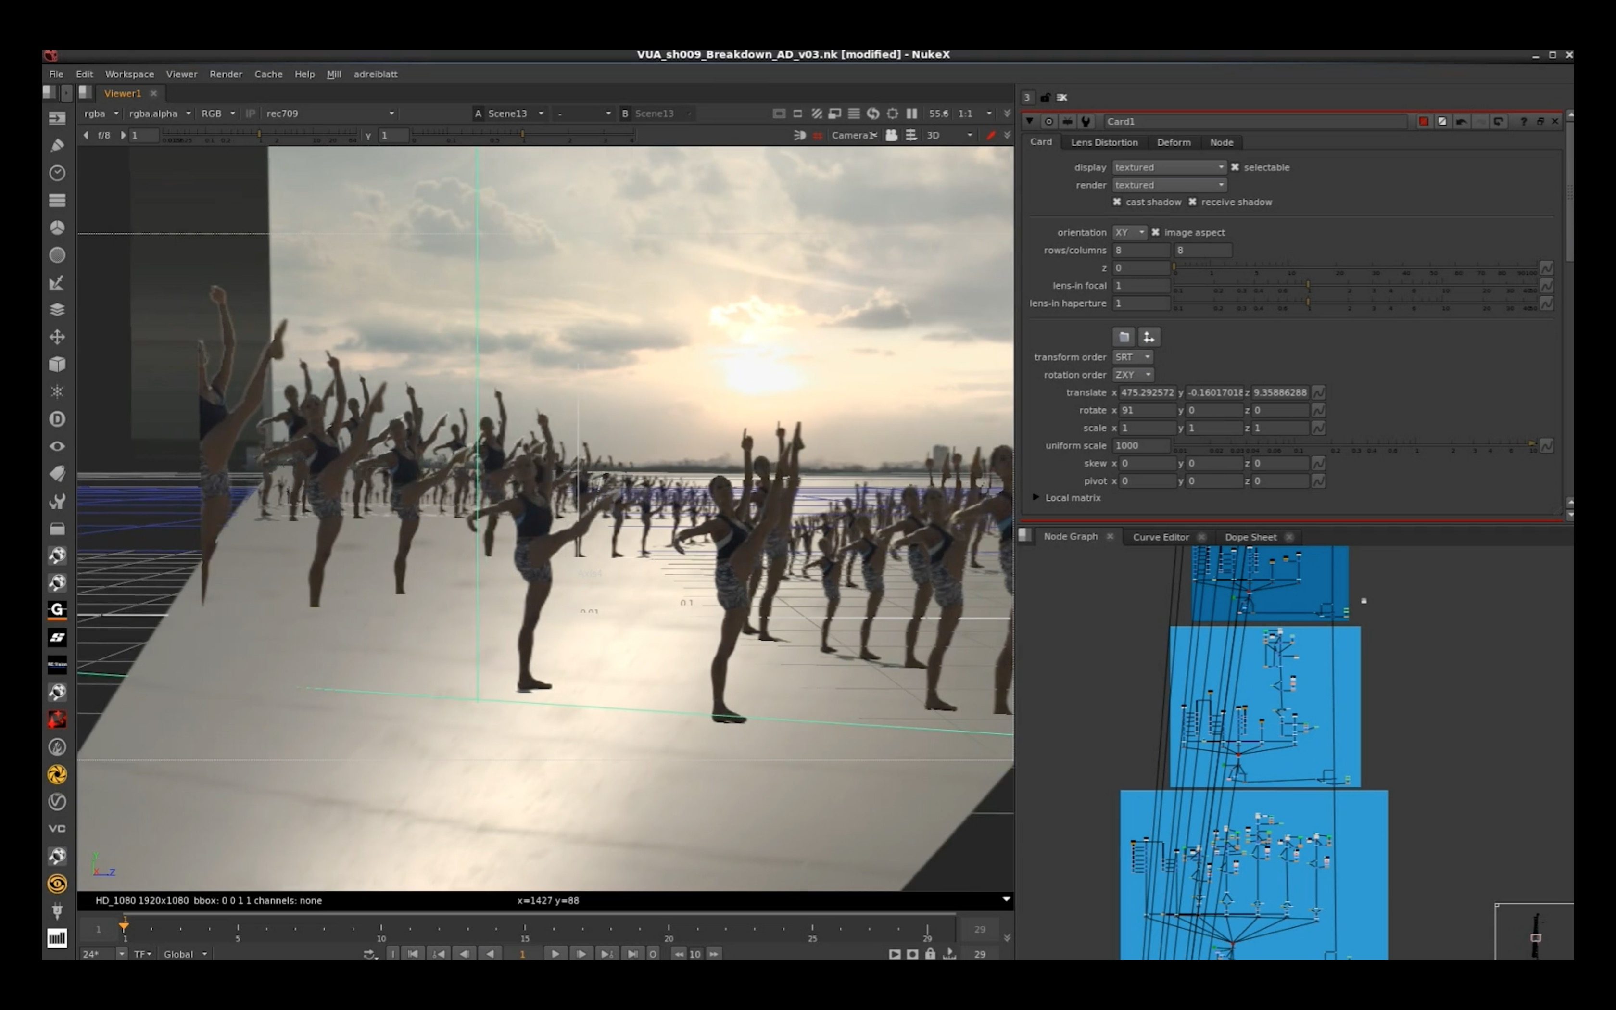
Task: Jump to the first frame
Action: [x=413, y=954]
